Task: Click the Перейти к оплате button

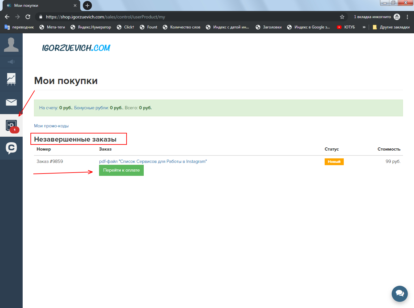Action: 121,170
